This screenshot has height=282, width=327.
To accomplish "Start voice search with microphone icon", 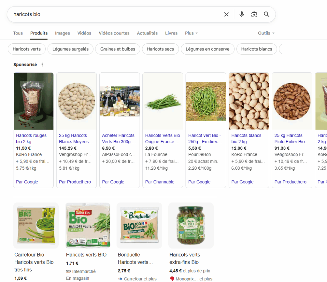I will click(x=242, y=14).
